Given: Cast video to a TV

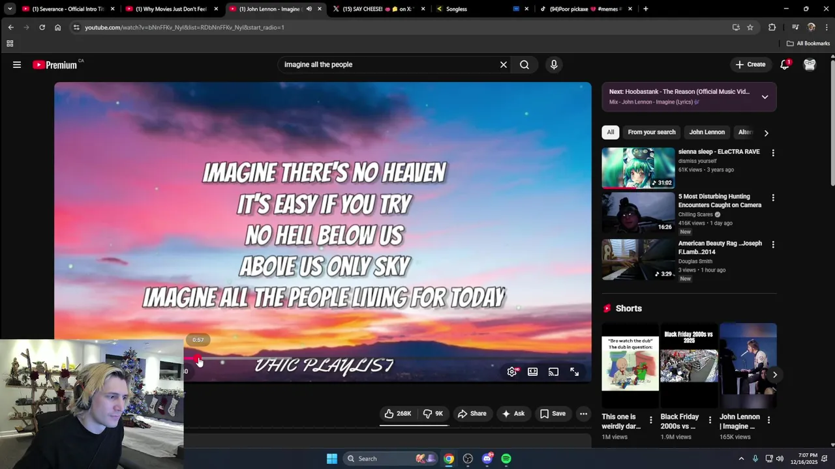Looking at the screenshot, I should coord(554,371).
